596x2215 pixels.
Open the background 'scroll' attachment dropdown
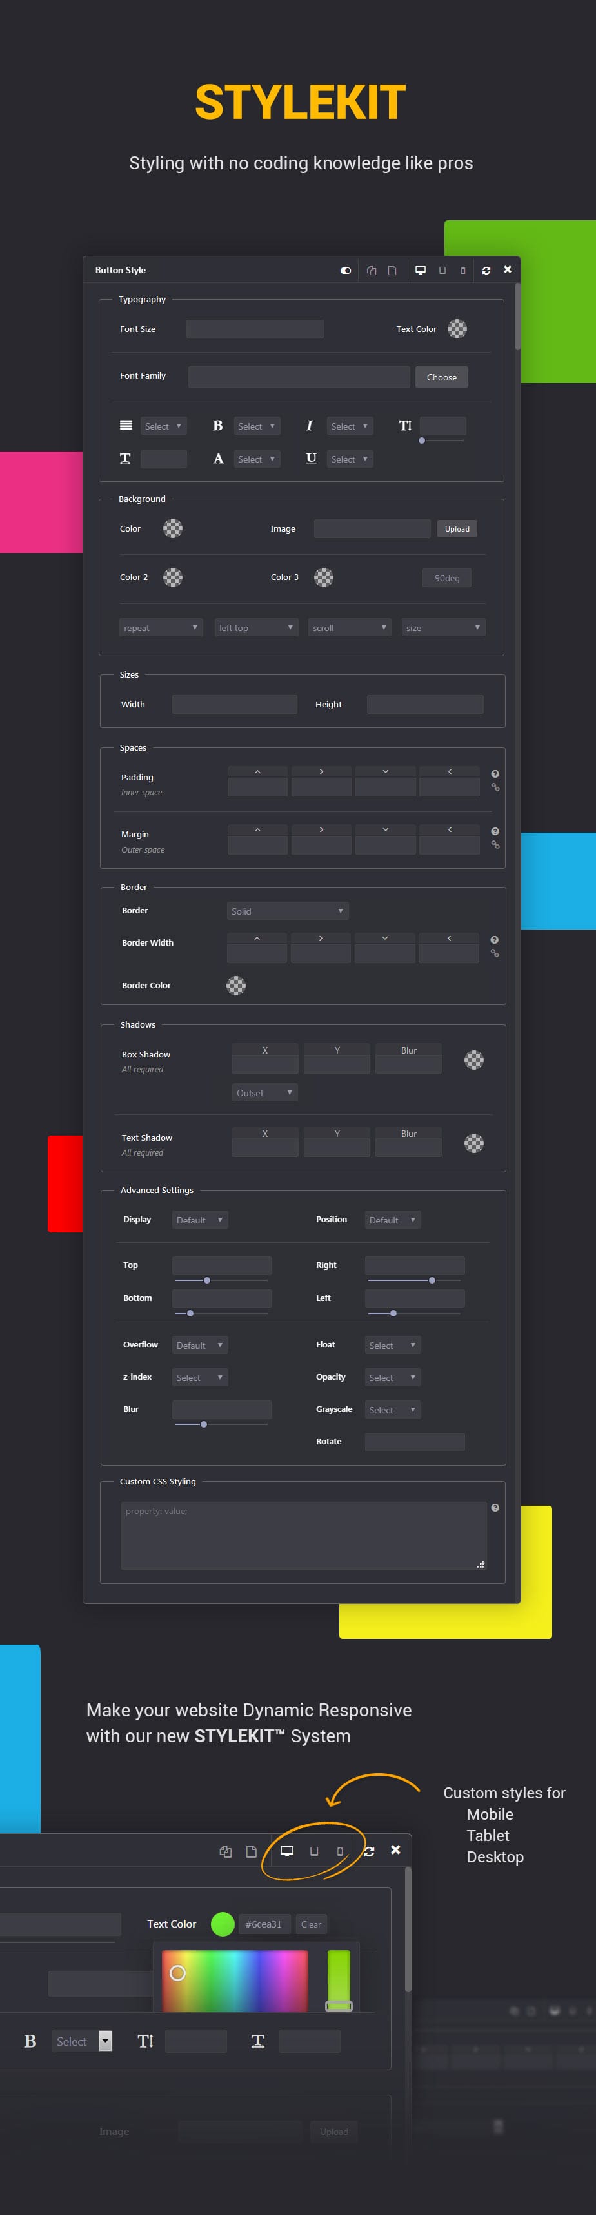[x=350, y=628]
